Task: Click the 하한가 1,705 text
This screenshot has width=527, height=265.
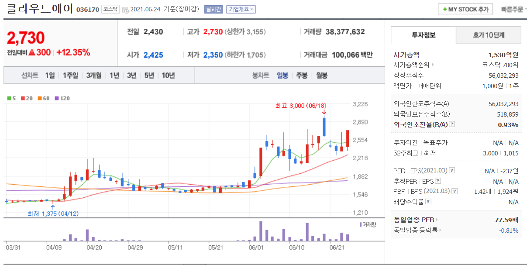Action: [245, 55]
